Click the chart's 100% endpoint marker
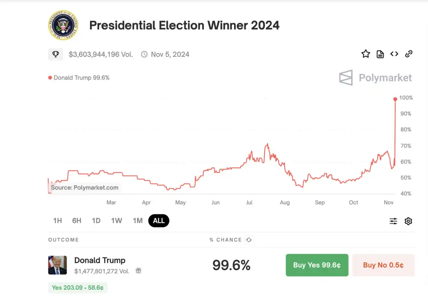 (x=395, y=99)
